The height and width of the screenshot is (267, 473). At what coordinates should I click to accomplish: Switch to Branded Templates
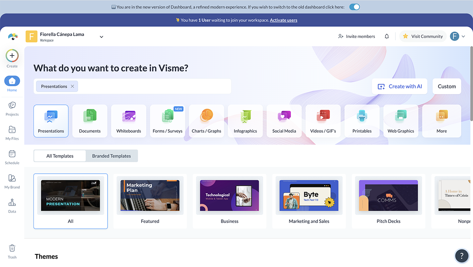pos(112,156)
